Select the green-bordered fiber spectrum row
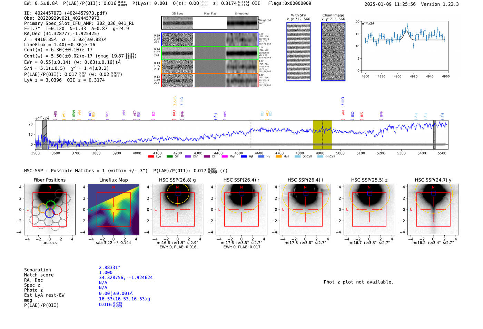This screenshot has width=483, height=329. (x=210, y=53)
